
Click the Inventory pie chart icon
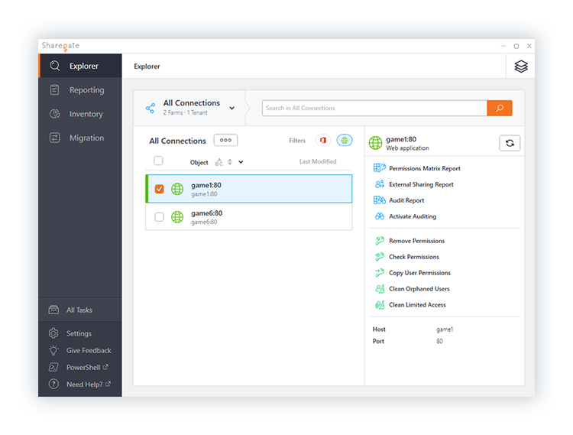(55, 114)
